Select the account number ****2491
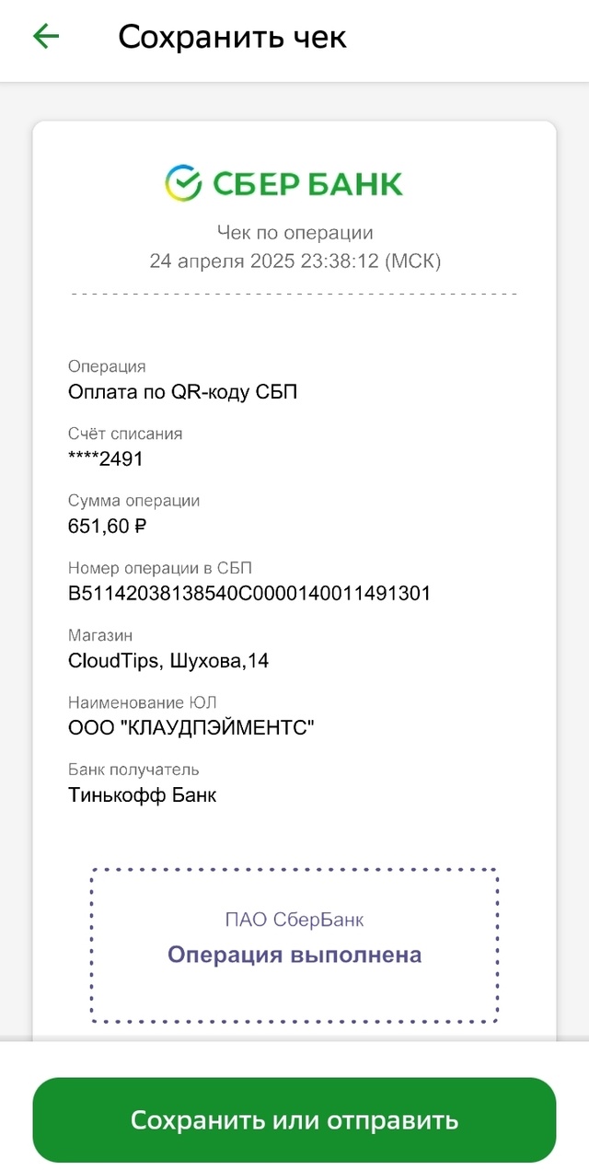This screenshot has width=589, height=1170. click(x=106, y=458)
